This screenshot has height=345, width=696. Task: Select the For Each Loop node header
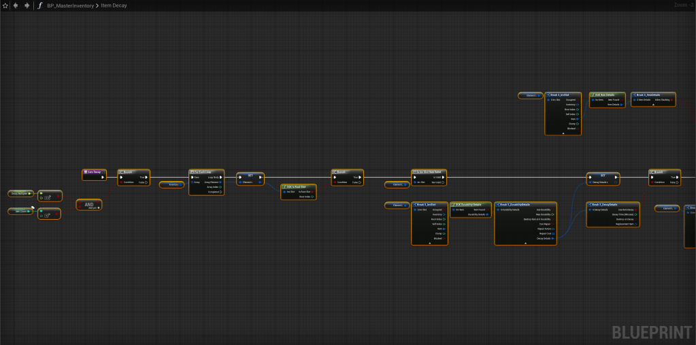[206, 172]
